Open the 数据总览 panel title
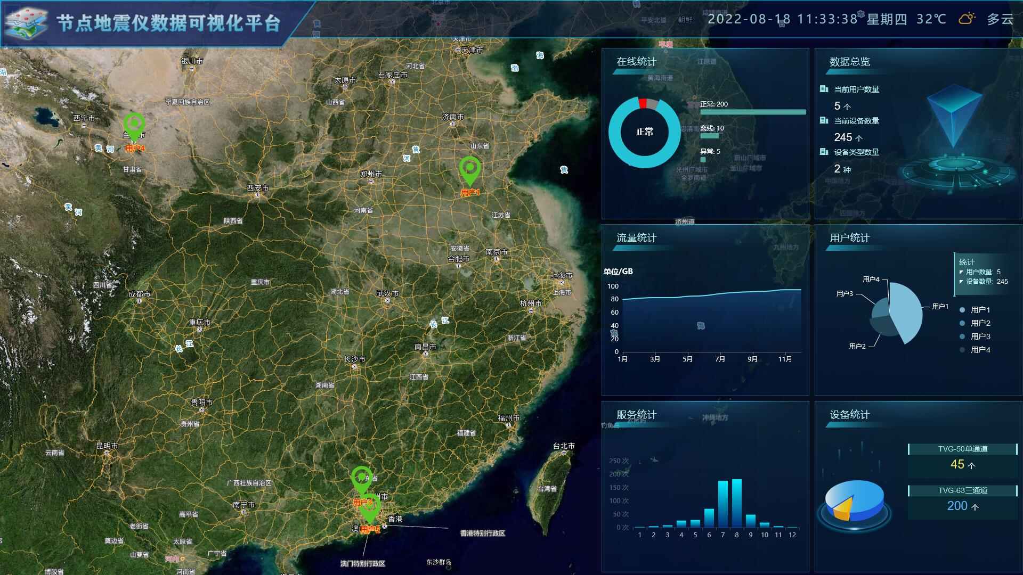Screen dimensions: 1023x575 click(849, 62)
